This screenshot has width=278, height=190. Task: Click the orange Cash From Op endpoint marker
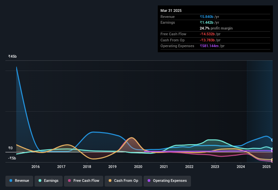(x=272, y=160)
